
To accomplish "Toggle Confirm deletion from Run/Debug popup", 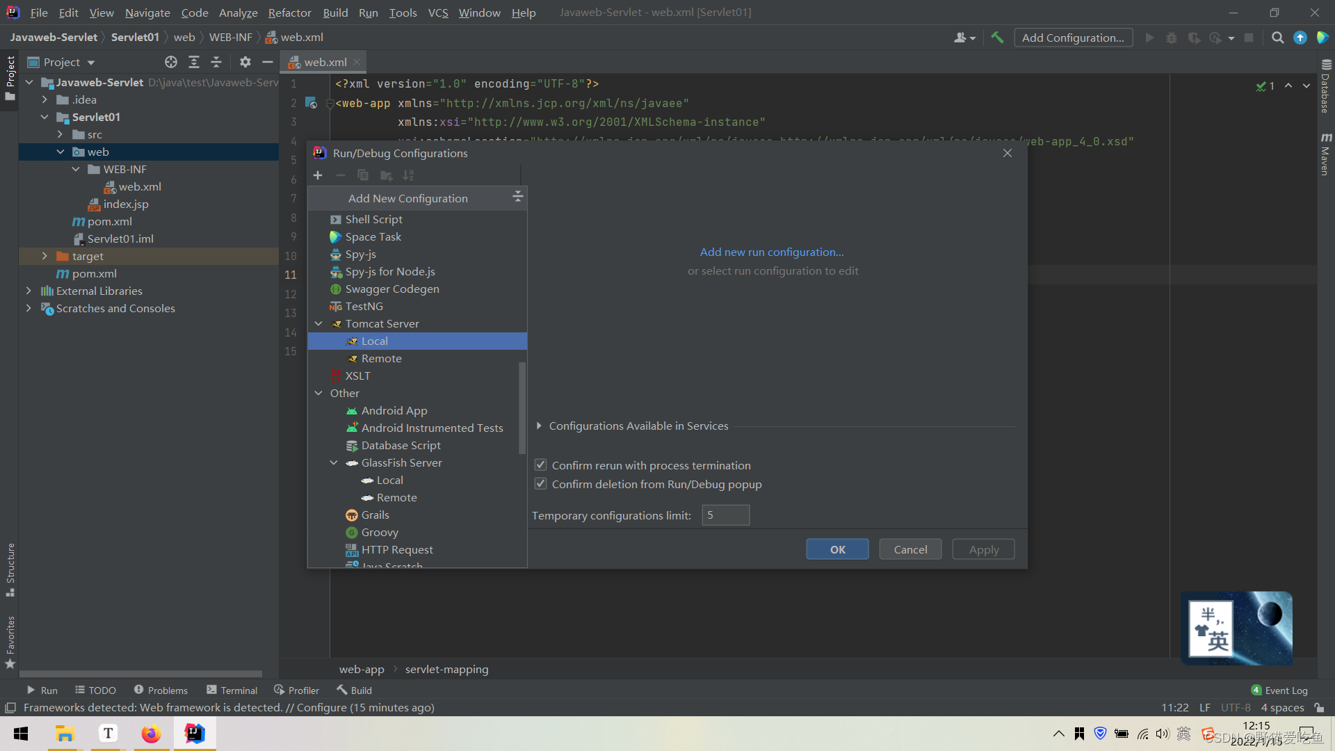I will 540,483.
